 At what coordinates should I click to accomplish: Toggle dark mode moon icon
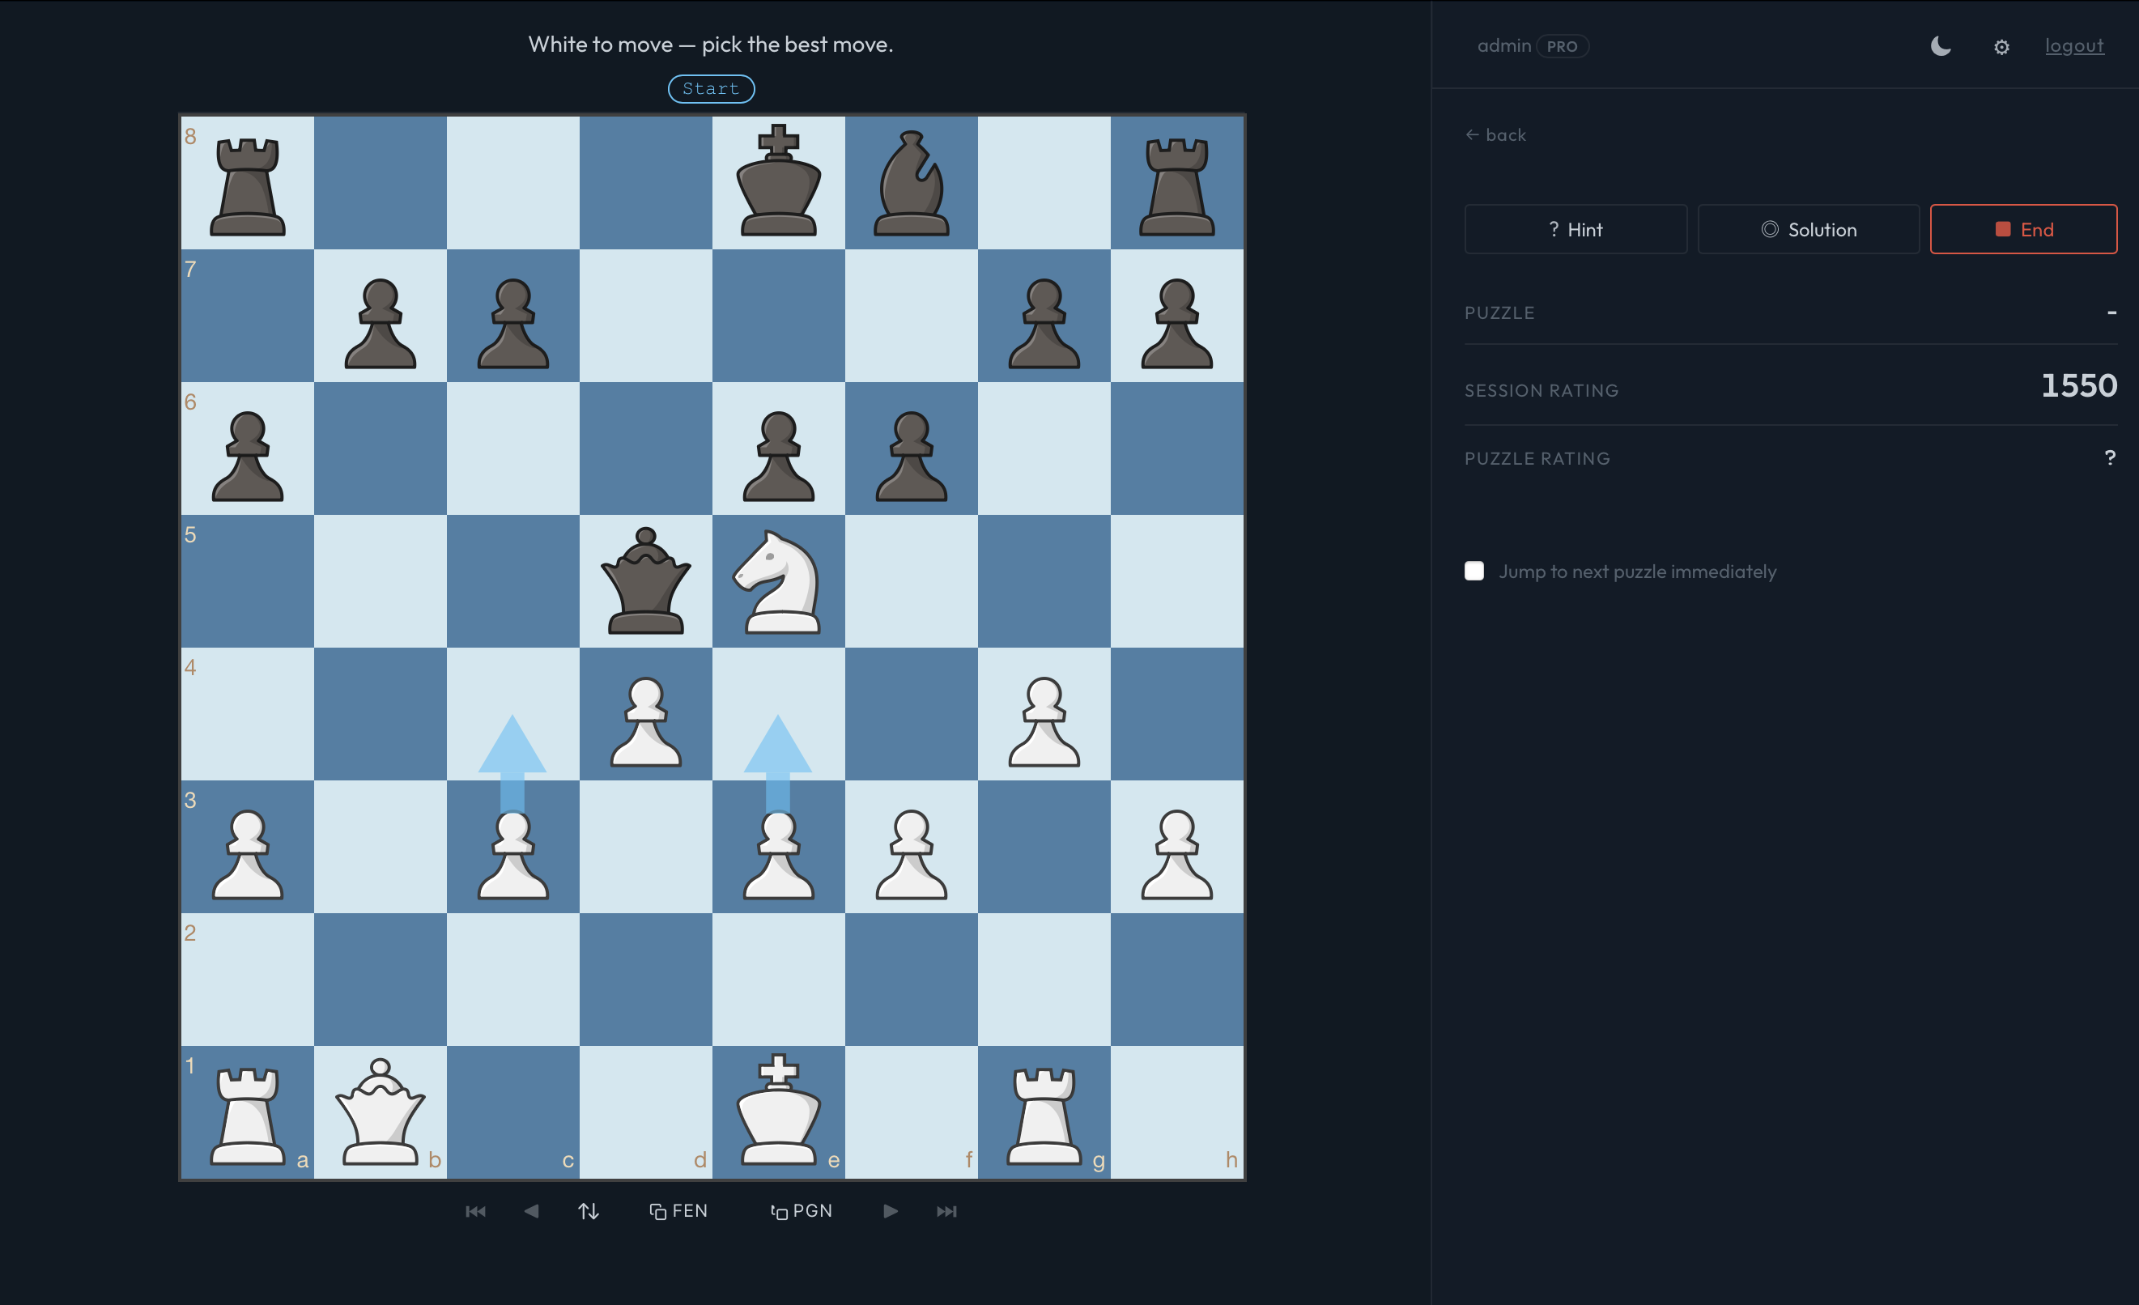point(1940,46)
